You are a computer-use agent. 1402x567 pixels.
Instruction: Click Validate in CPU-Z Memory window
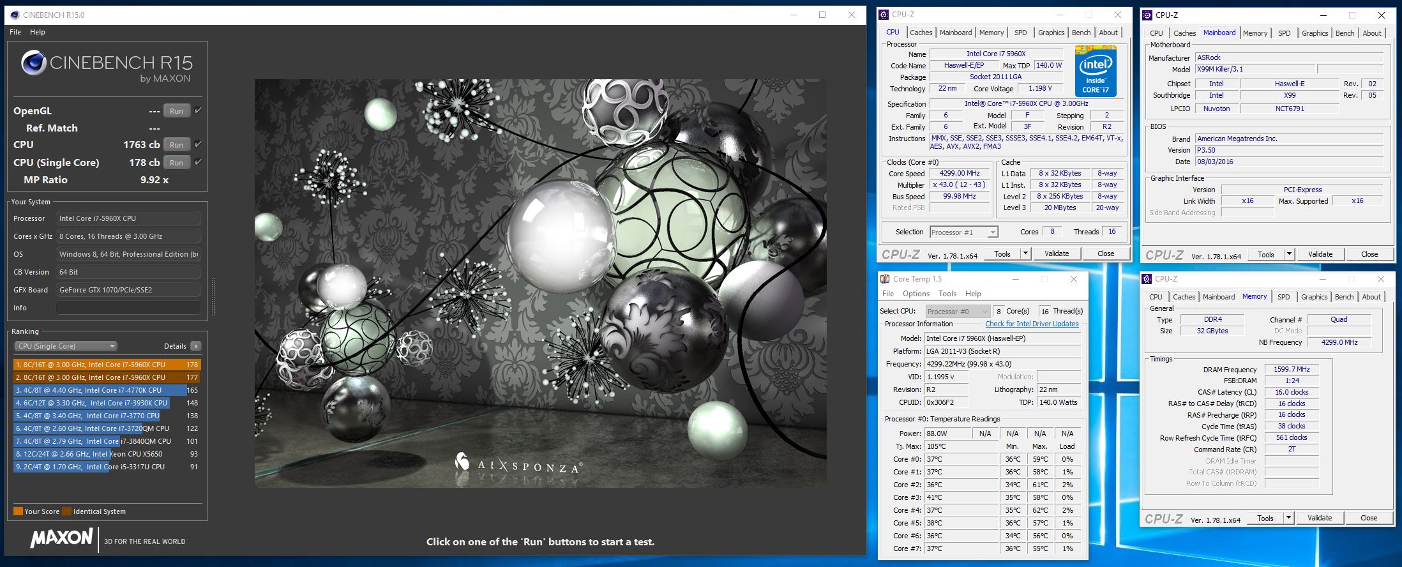(x=1320, y=518)
